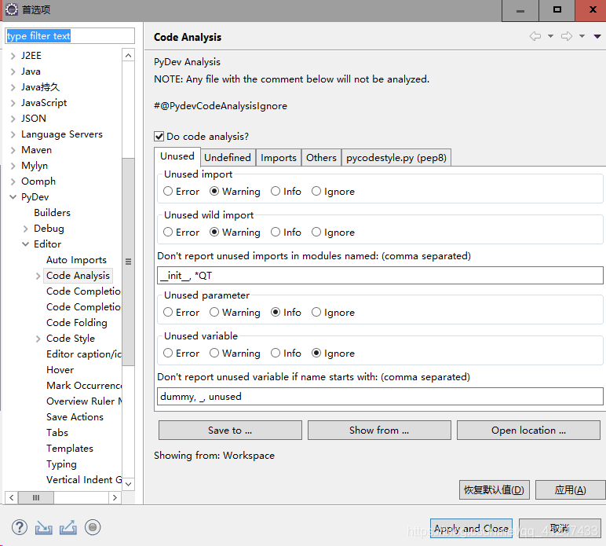Viewport: 606px width, 546px height.
Task: Click the Save to ... button
Action: click(x=230, y=431)
